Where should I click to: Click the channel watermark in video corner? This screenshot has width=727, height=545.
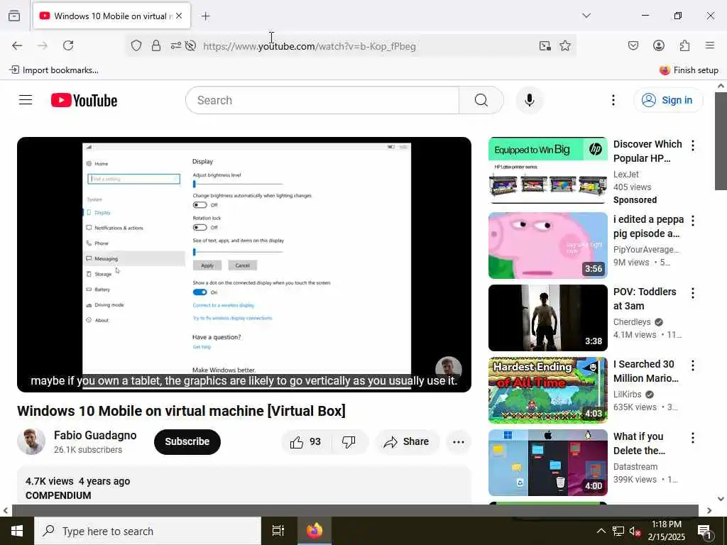tap(449, 369)
